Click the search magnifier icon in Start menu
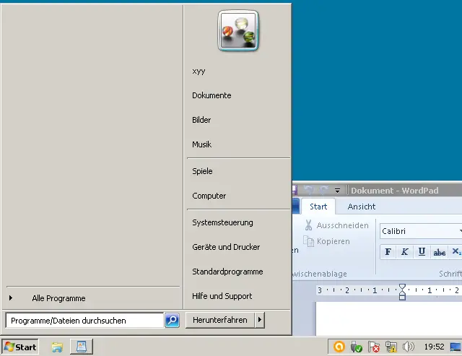This screenshot has width=462, height=356. 172,320
